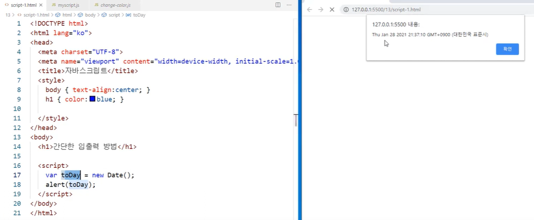534x220 pixels.
Task: Click the <!DOCTYPE html> line
Action: click(x=59, y=24)
